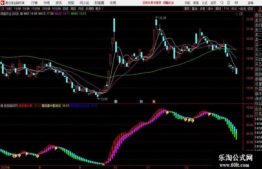Click the 2024年 date axis label
This screenshot has height=169, width=262.
click(x=6, y=167)
